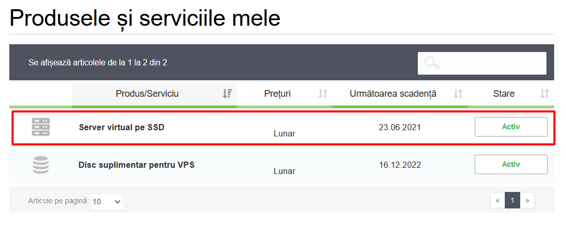Viewport: 566px width, 228px height.
Task: Click the disk stack icon for Disc suplimentar
Action: pos(41,165)
